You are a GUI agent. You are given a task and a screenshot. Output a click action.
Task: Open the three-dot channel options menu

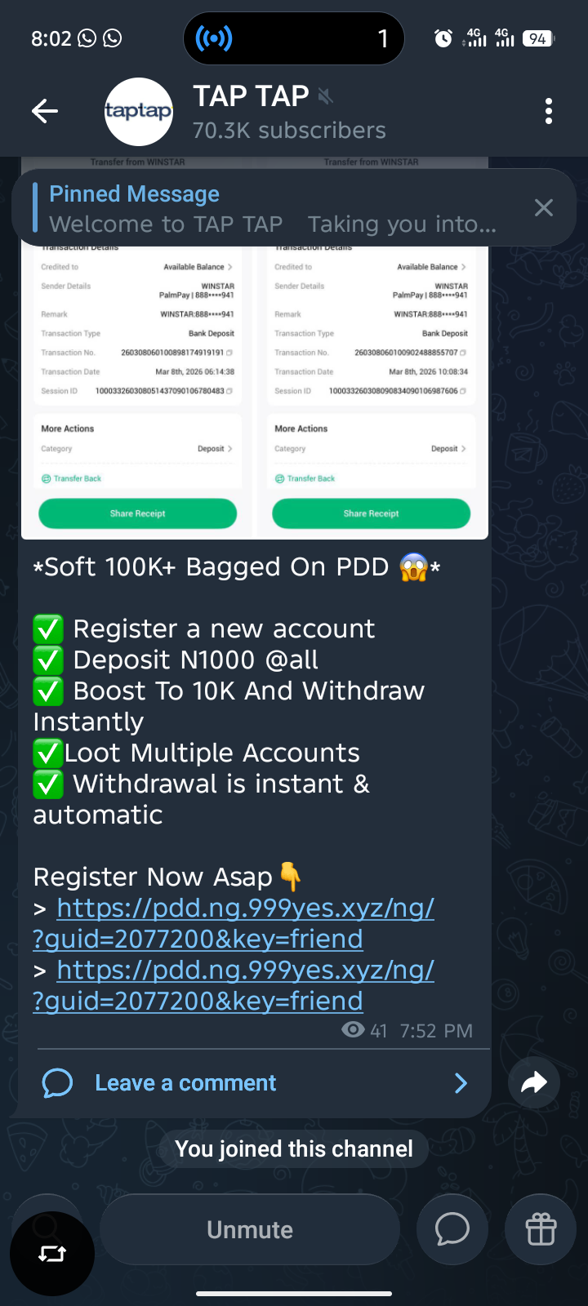pos(548,111)
